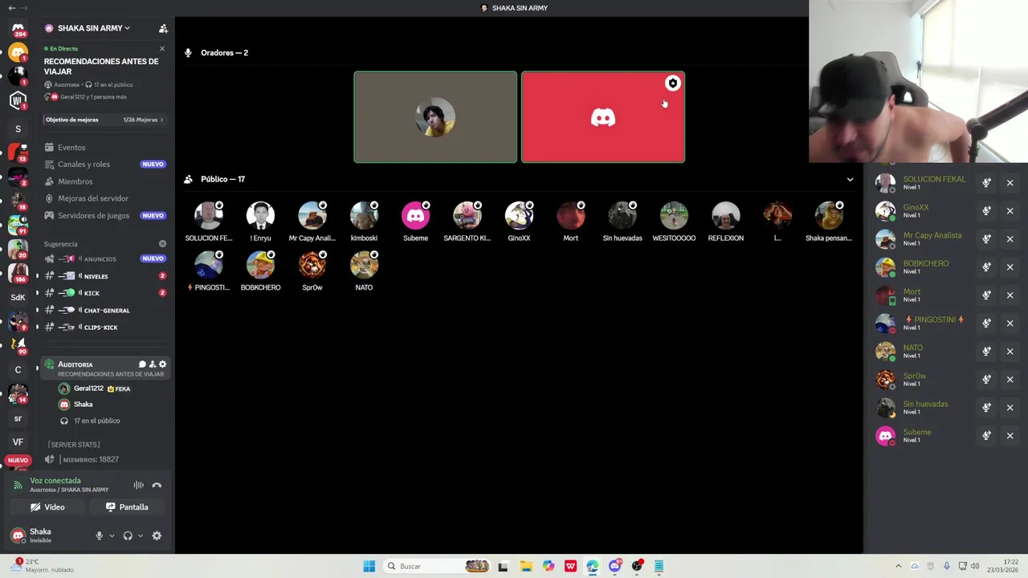This screenshot has height=578, width=1028.
Task: Open Discord direct messages home icon
Action: [18, 31]
